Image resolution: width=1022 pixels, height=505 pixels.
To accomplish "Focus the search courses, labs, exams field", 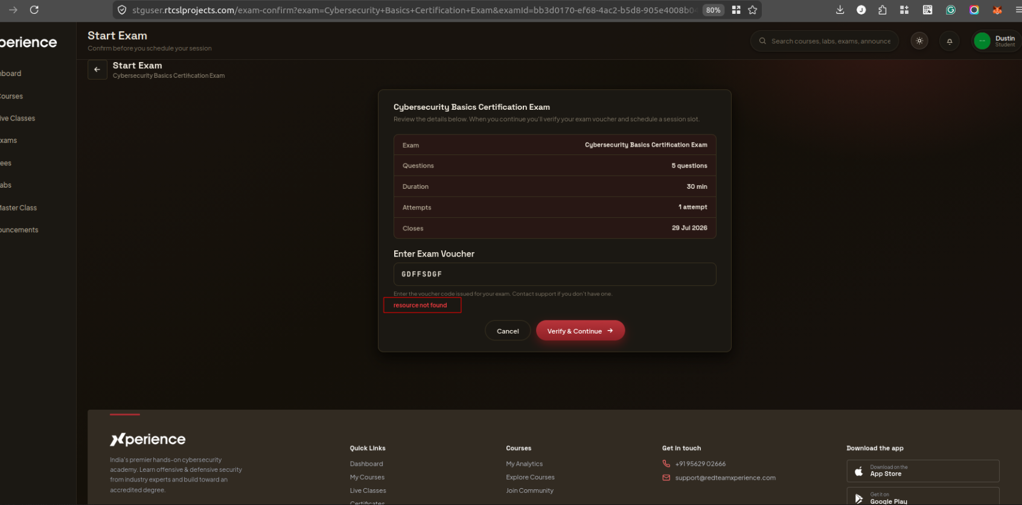I will point(825,41).
